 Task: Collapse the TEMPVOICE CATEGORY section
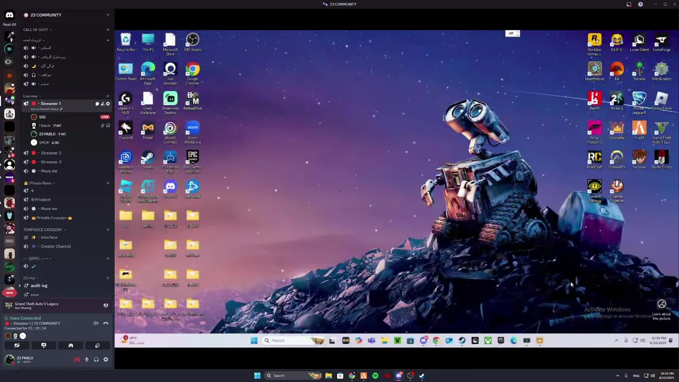(45, 230)
